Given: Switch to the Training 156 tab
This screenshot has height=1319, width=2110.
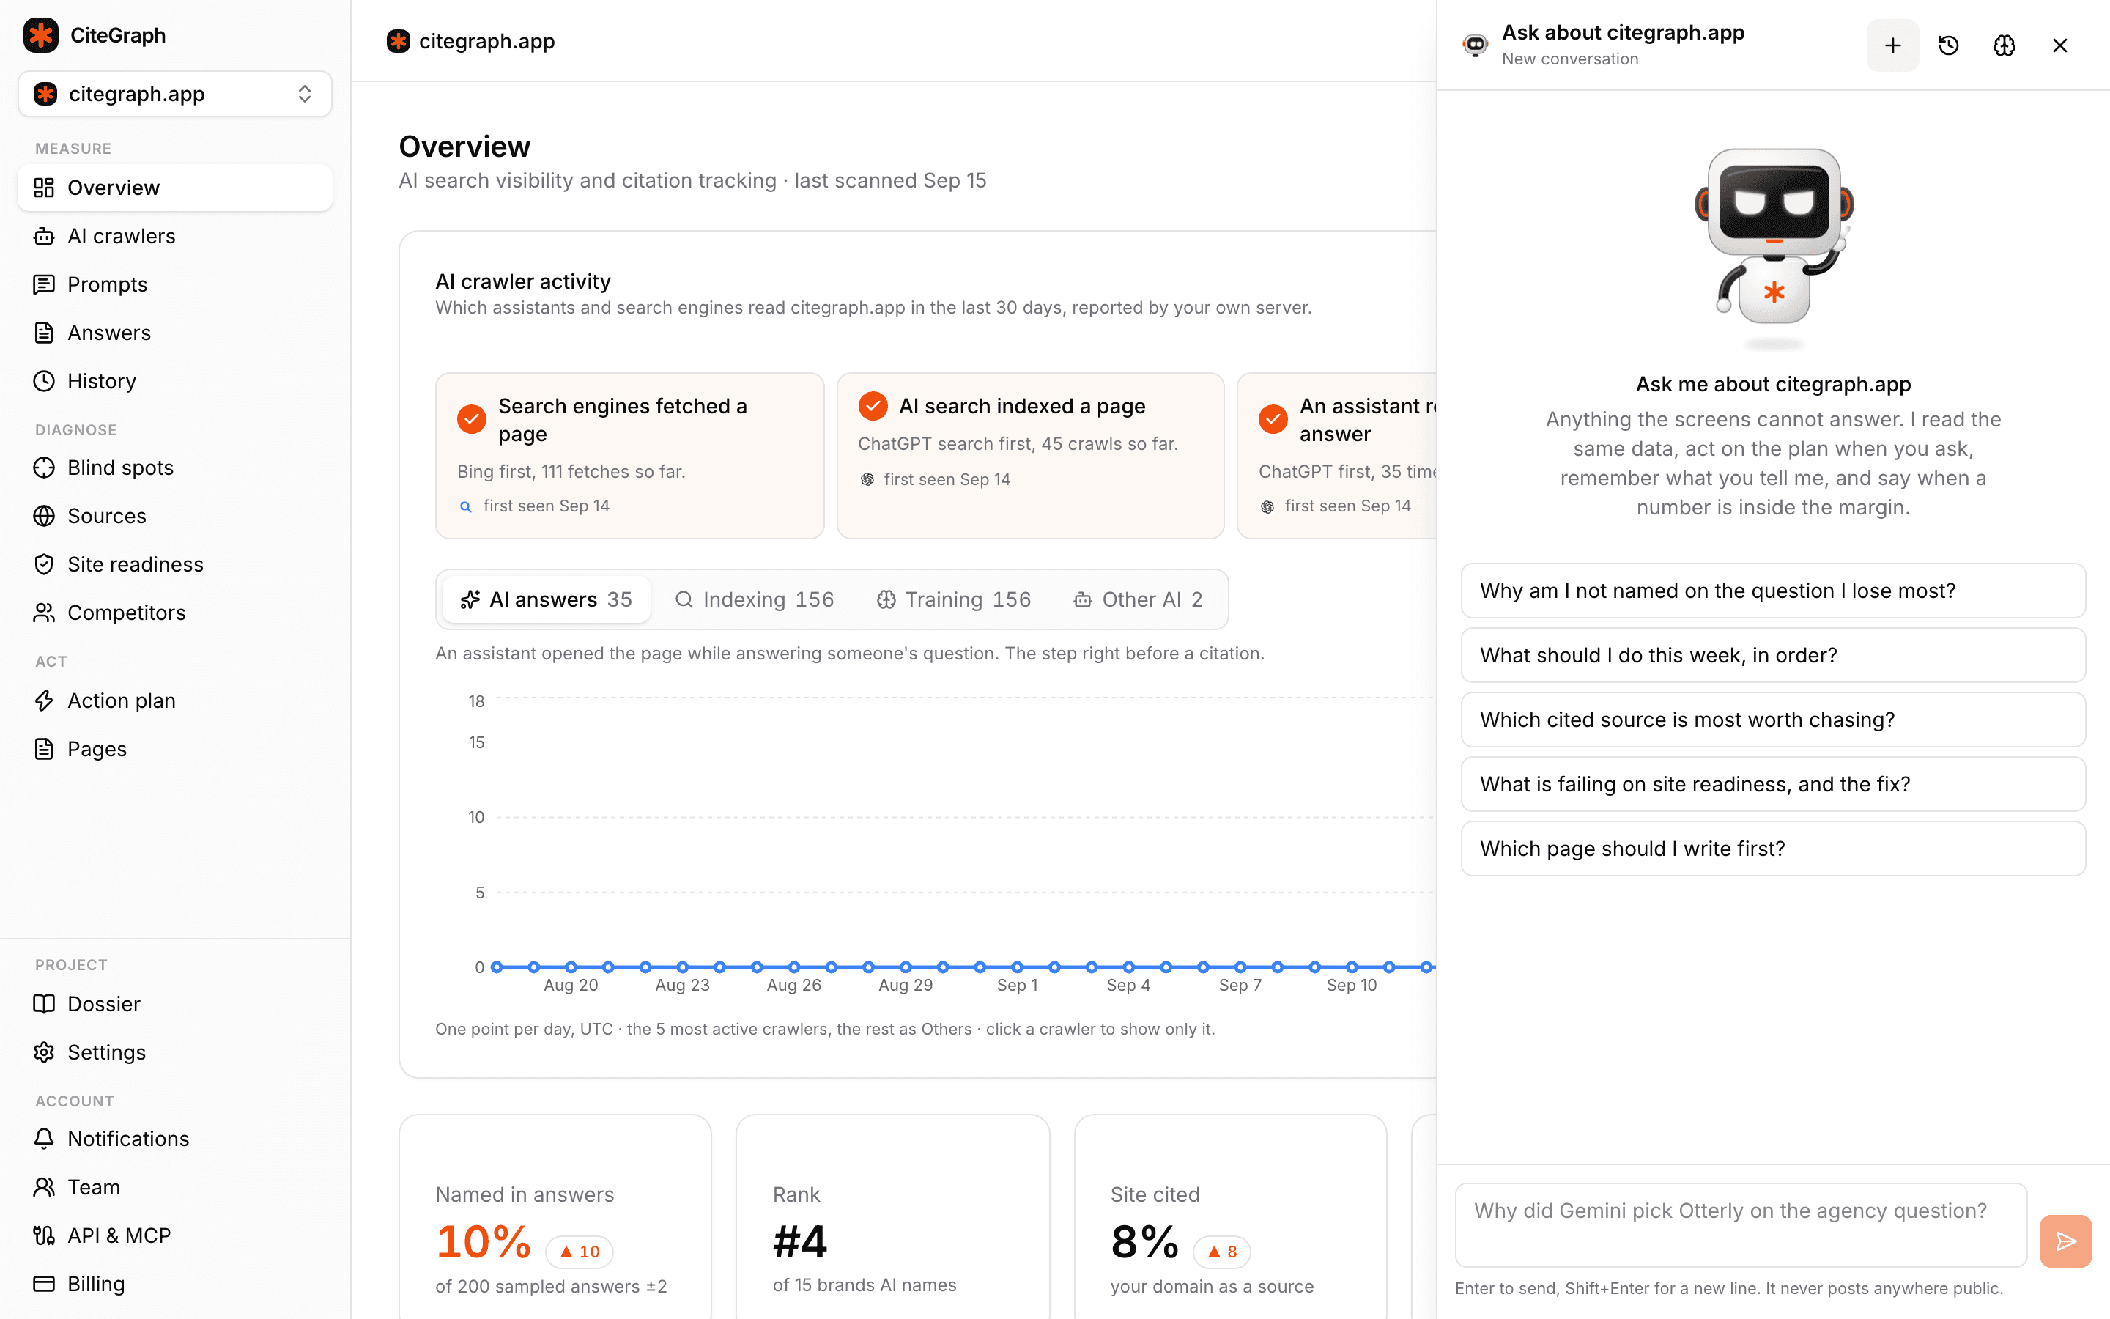Looking at the screenshot, I should click(x=954, y=599).
